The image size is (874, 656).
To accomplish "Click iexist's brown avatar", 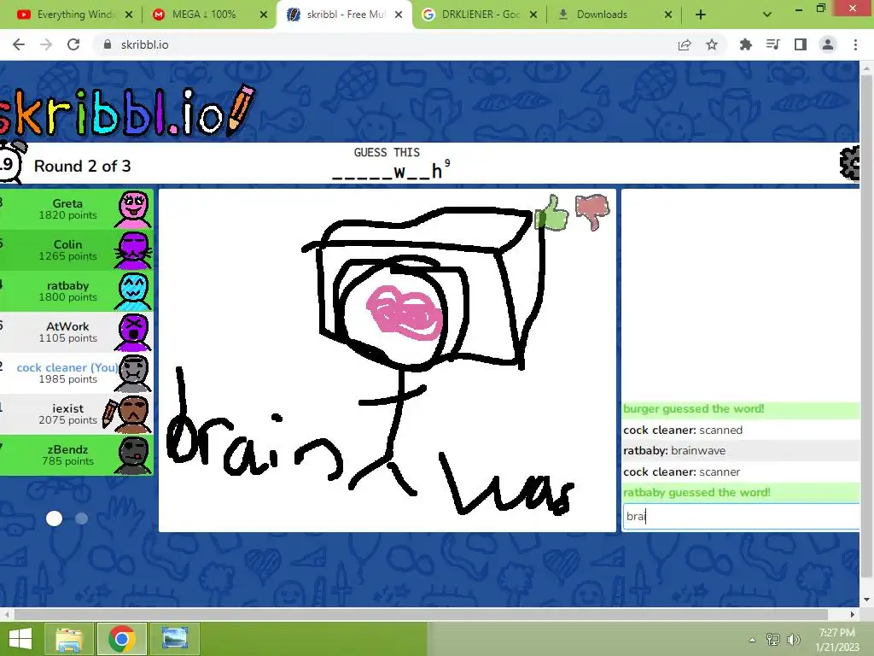I will [133, 414].
